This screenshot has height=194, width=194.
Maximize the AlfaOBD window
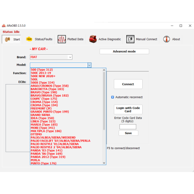(x=181, y=26)
